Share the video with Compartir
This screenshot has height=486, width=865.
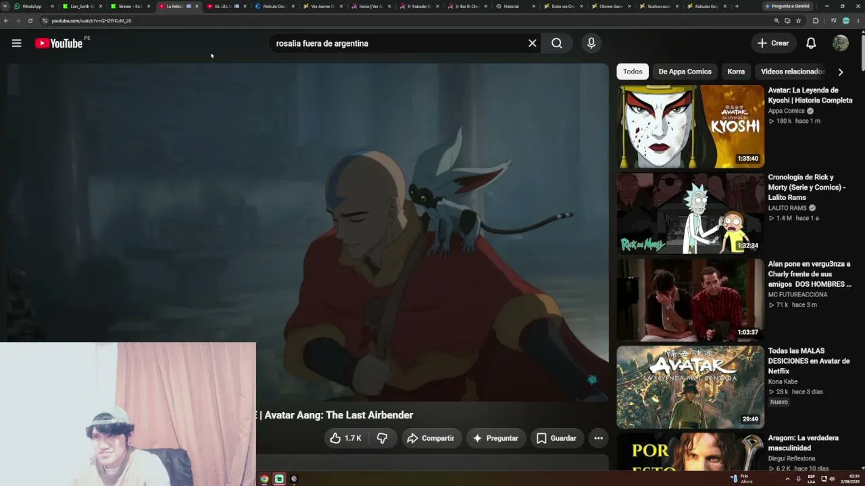(x=430, y=438)
